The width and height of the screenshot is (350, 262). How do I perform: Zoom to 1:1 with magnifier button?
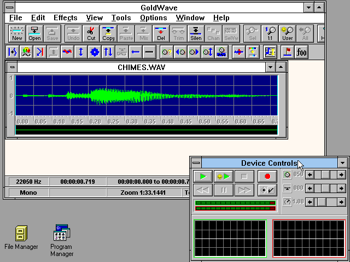point(270,33)
